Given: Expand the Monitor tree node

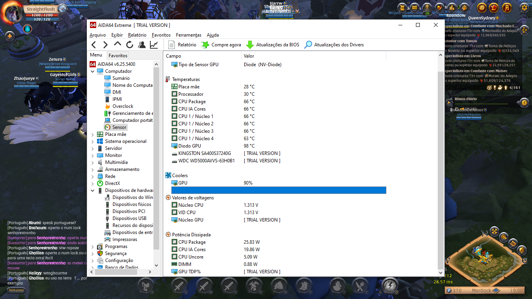Looking at the screenshot, I should pos(93,155).
